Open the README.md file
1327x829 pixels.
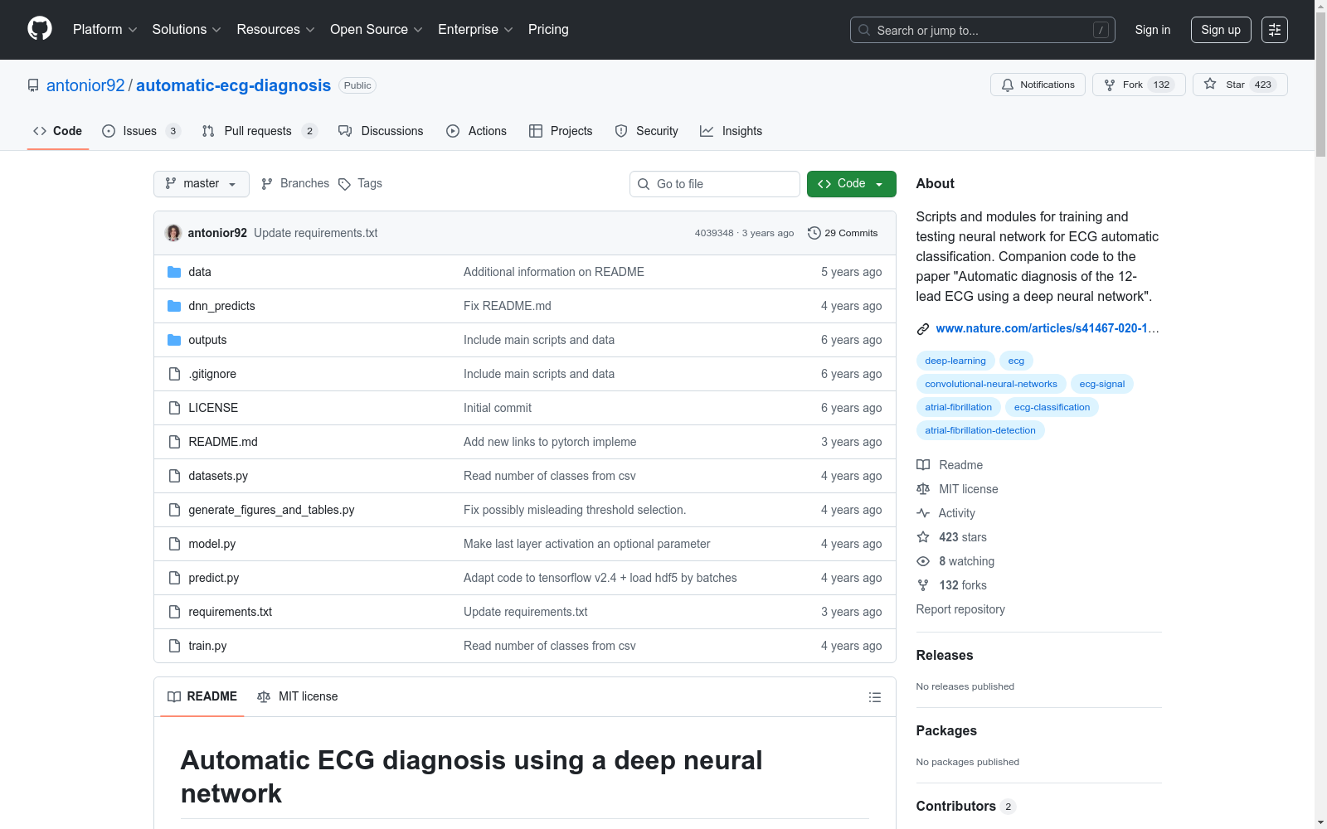(223, 442)
